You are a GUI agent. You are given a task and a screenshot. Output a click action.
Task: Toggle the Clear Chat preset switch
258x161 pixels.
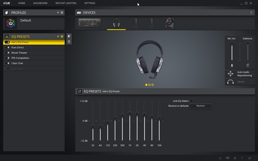[7, 63]
